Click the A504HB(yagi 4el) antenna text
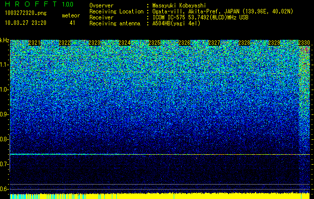Screen dimensions: 314x199 coord(176,23)
